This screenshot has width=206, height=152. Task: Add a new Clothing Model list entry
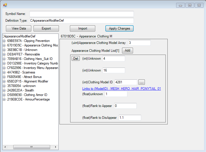pyautogui.click(x=127, y=50)
